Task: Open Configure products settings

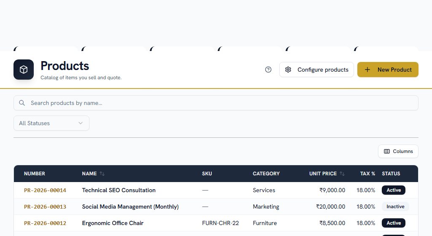Action: [x=316, y=70]
